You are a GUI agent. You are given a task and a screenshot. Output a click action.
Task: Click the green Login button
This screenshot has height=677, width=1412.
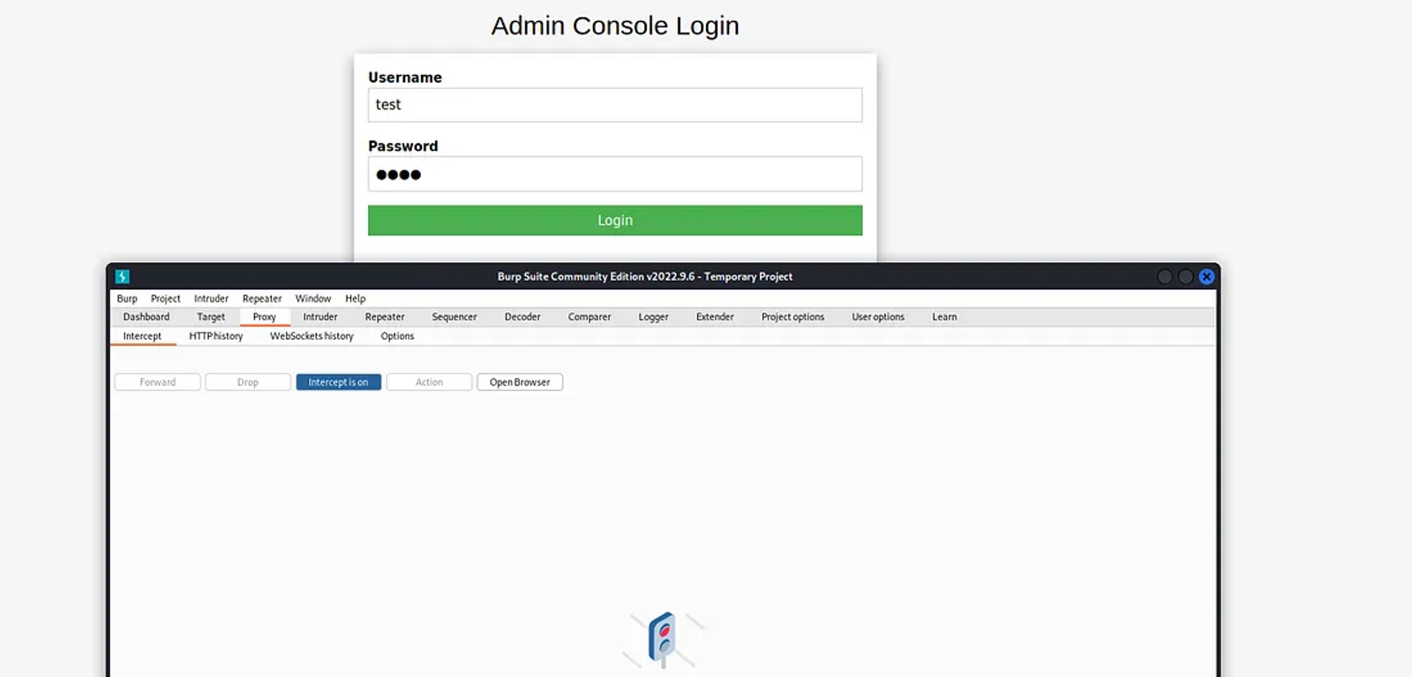pyautogui.click(x=615, y=221)
